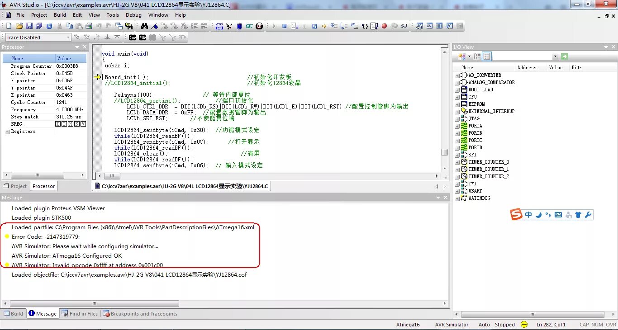Step into code using the step-into icon

(334, 26)
